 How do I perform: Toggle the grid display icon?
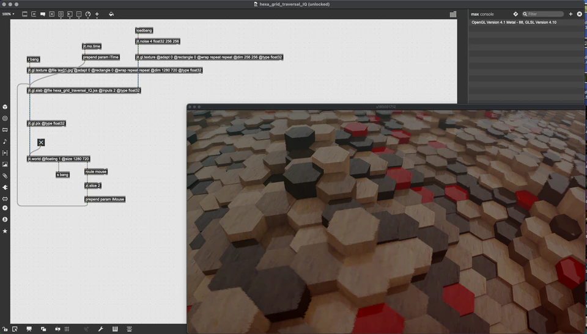(x=67, y=329)
